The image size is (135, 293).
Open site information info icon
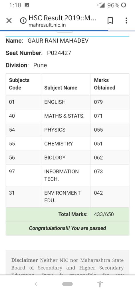23,21
